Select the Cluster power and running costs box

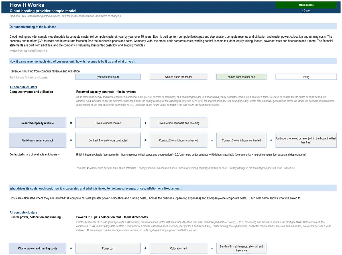click(x=38, y=248)
